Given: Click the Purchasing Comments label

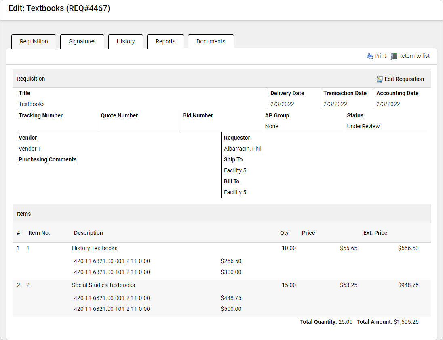Looking at the screenshot, I should coord(47,159).
